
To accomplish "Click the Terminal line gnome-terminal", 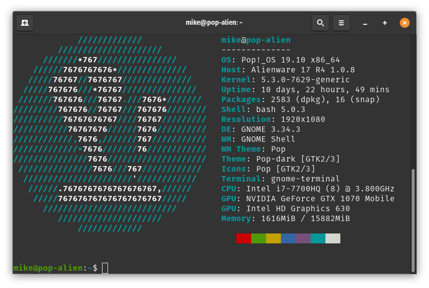I will (x=280, y=179).
